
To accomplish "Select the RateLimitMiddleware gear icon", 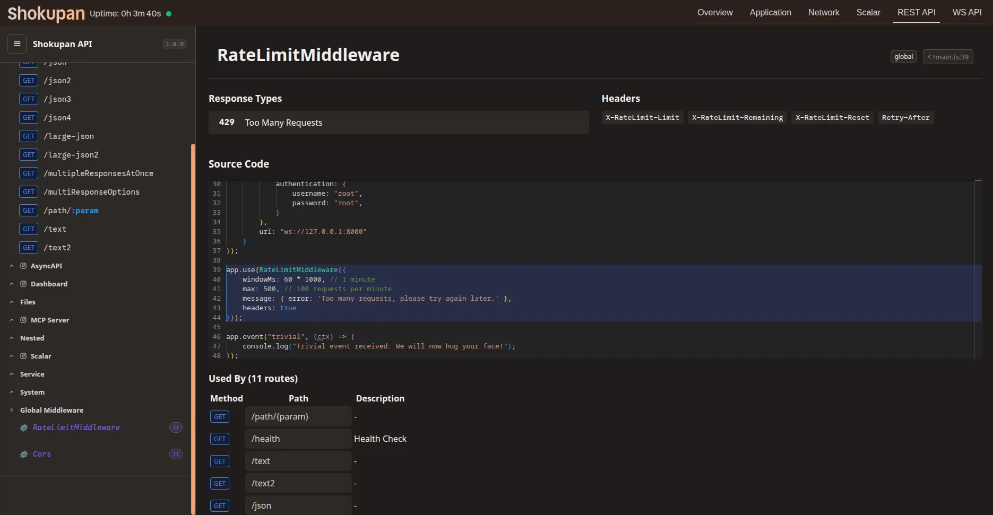I will pyautogui.click(x=23, y=427).
